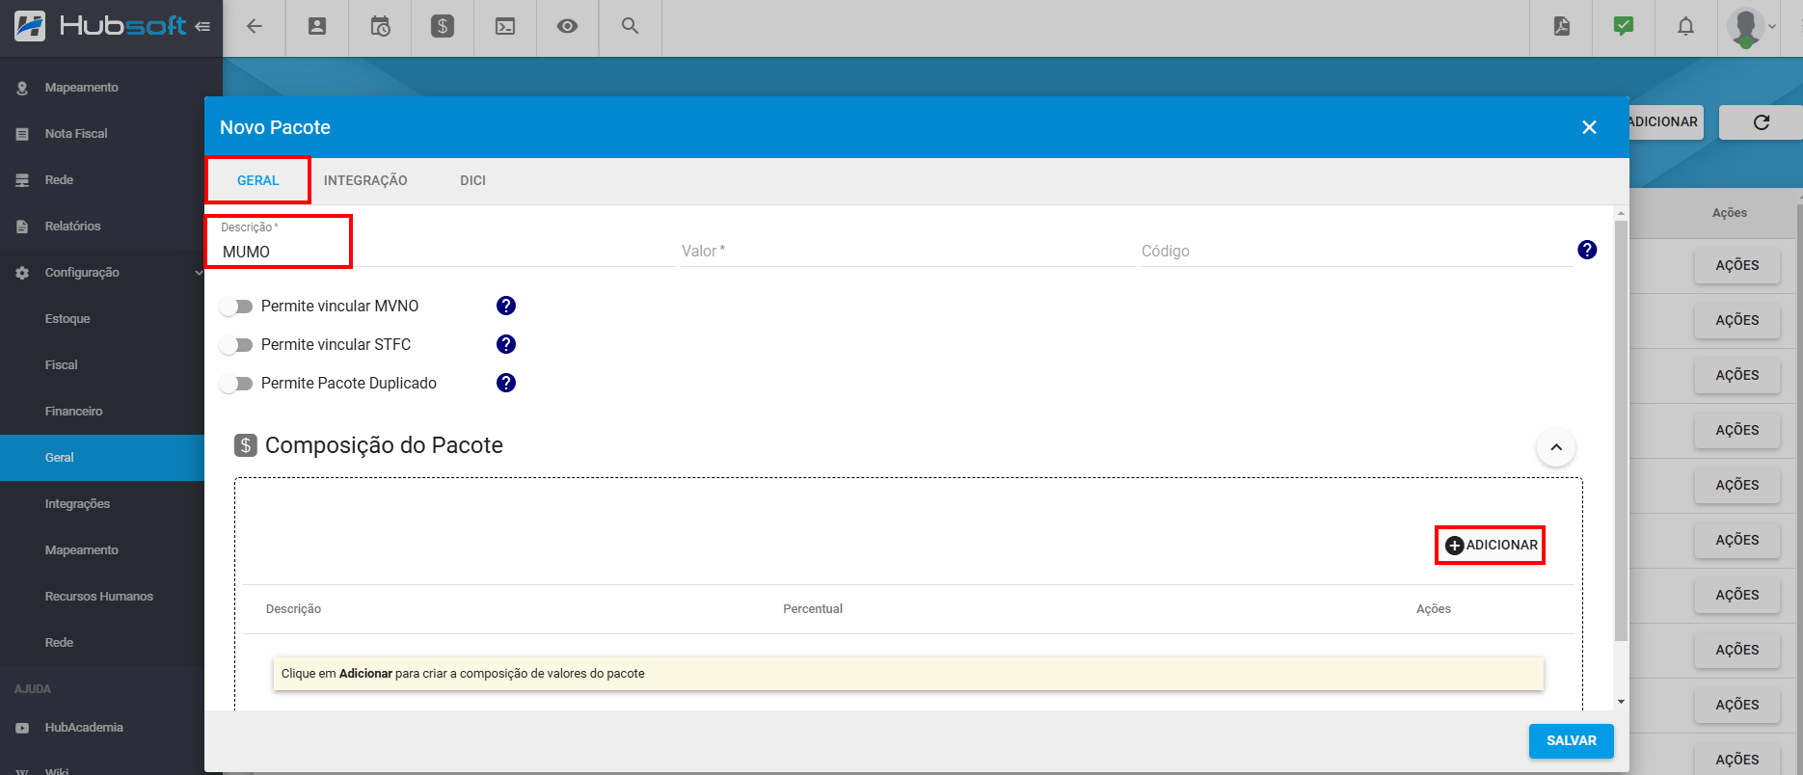The image size is (1803, 775).
Task: Click the Configuração gear icon in sidebar
Action: tap(22, 273)
